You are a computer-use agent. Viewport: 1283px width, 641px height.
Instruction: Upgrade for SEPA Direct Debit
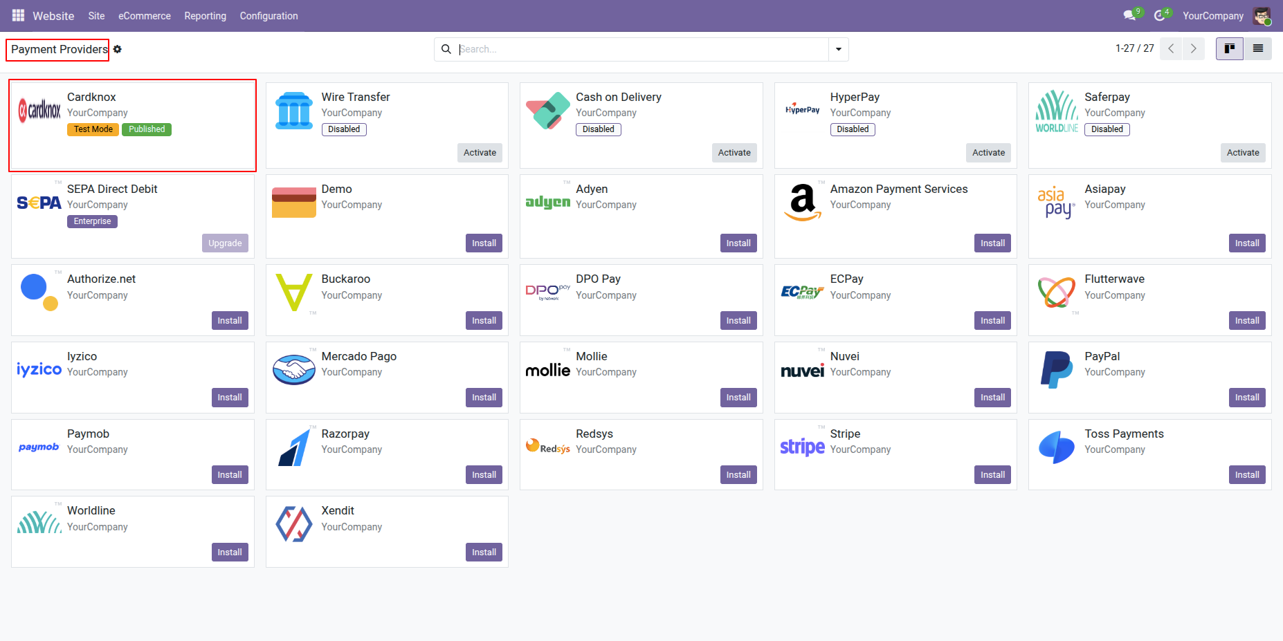point(225,243)
